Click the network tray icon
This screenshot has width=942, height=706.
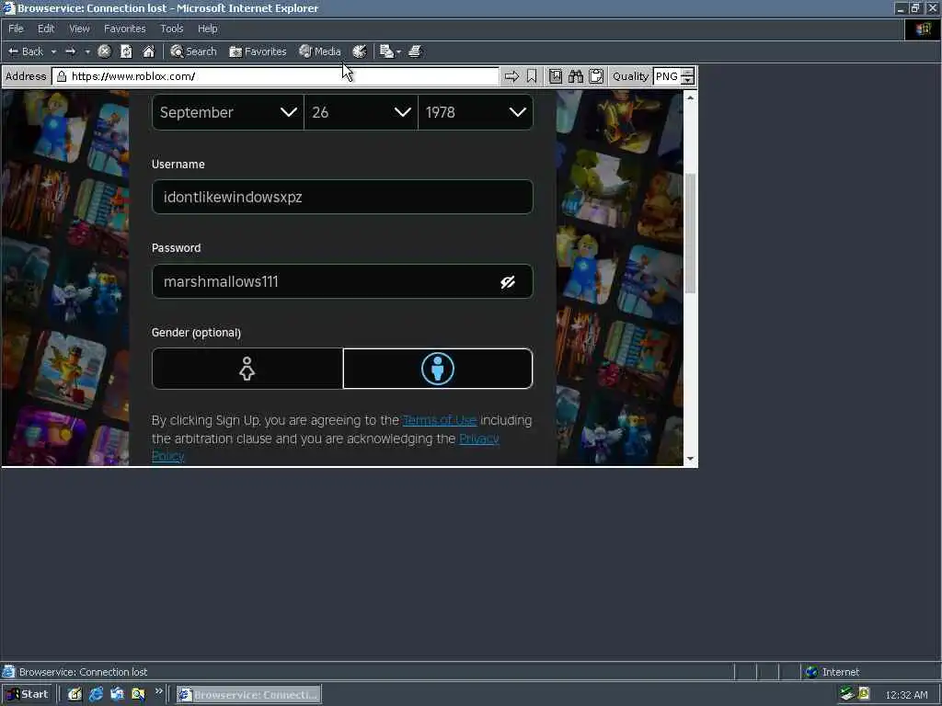847,695
